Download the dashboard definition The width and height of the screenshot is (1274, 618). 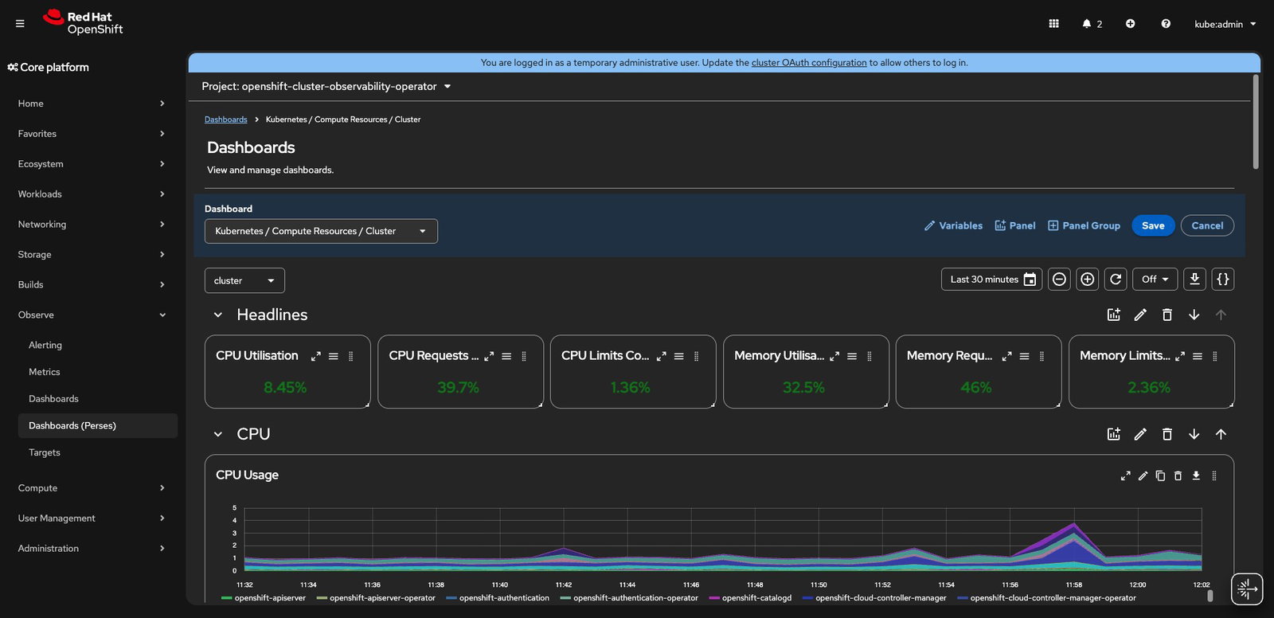(1194, 280)
